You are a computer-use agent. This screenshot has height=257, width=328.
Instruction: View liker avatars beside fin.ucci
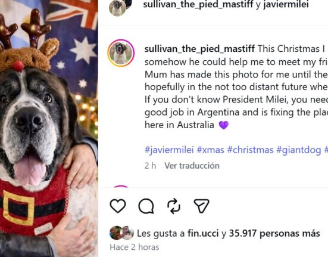pyautogui.click(x=122, y=233)
